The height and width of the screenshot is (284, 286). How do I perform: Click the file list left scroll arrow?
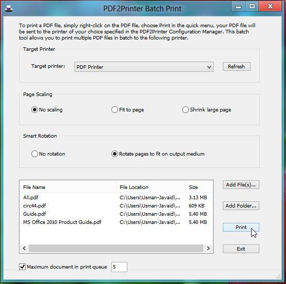coord(24,249)
